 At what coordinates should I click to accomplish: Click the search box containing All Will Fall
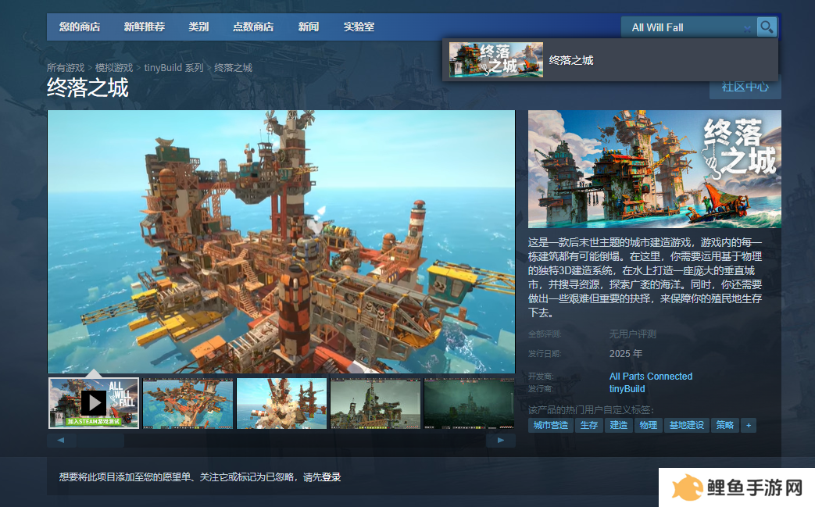[688, 27]
